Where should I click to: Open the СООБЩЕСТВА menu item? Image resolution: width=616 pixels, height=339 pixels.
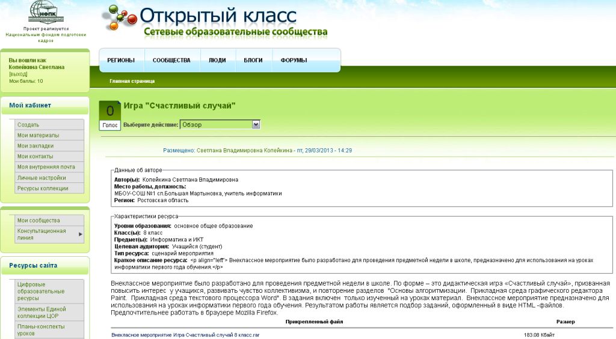(171, 60)
